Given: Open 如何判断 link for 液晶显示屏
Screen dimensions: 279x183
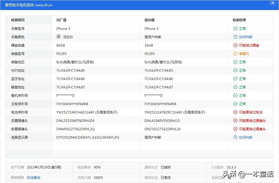Looking at the screenshot, I should click(246, 137).
